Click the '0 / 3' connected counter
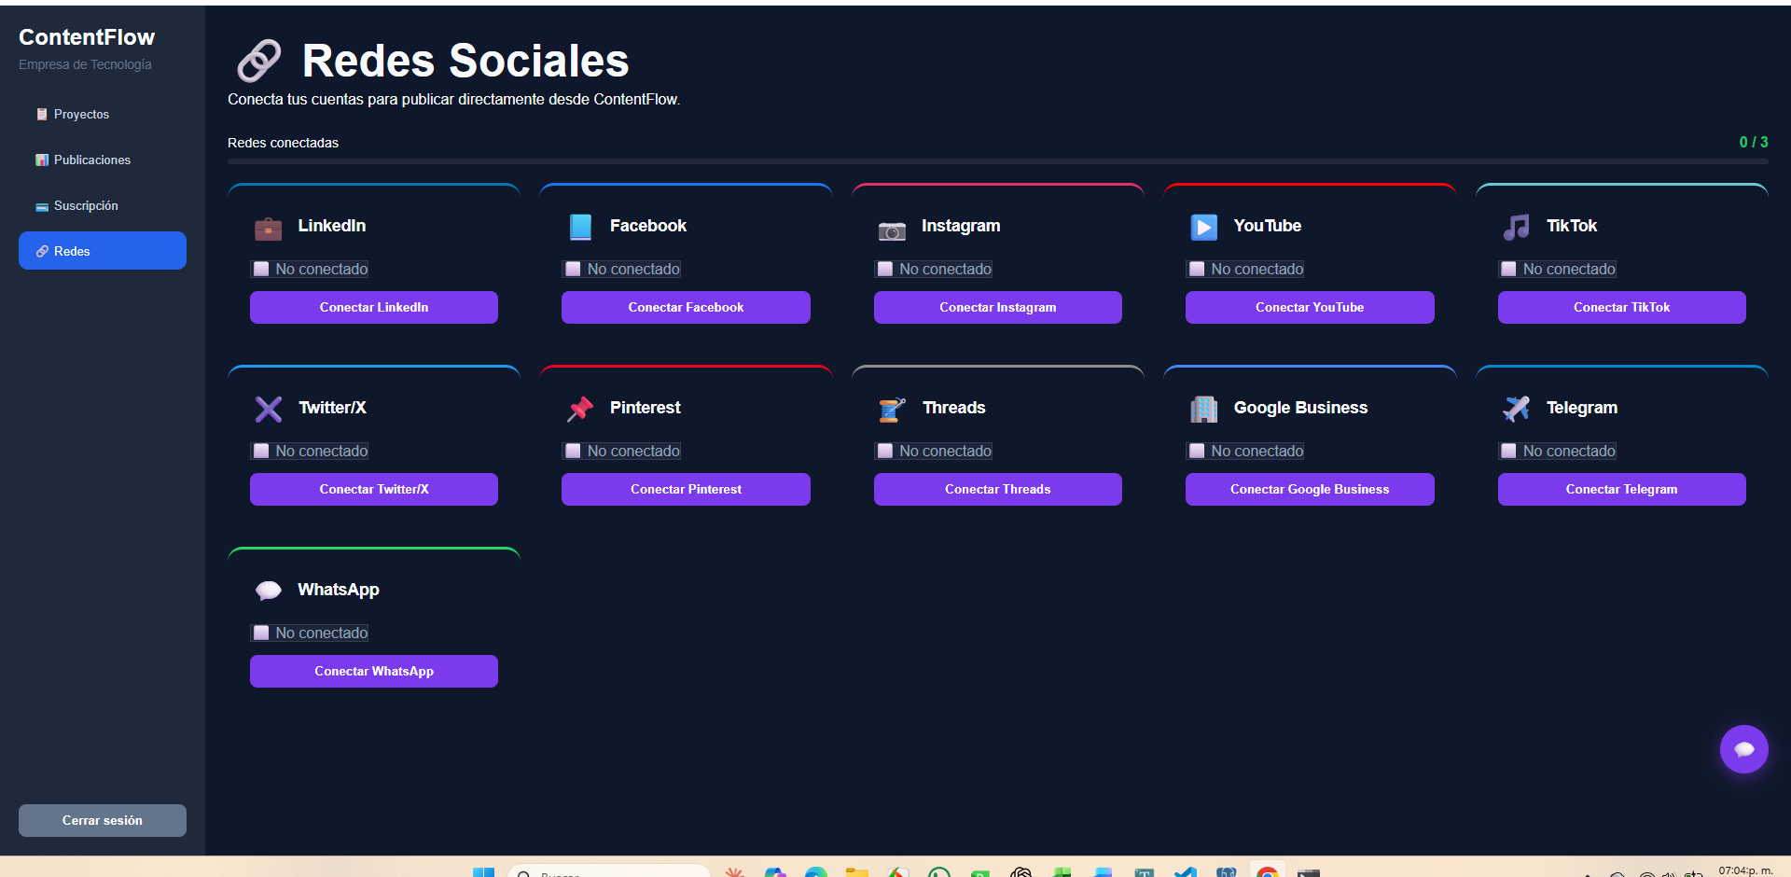The image size is (1791, 877). 1754,142
